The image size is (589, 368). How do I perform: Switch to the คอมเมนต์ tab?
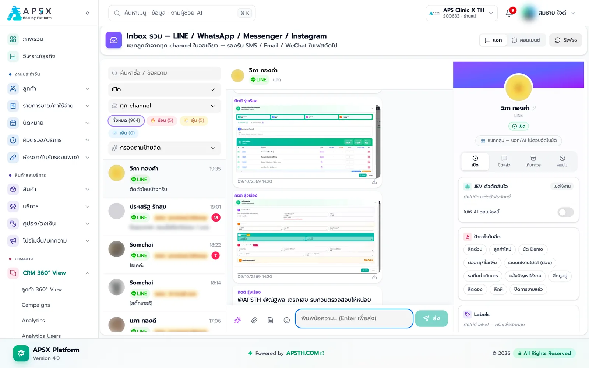[x=526, y=40]
